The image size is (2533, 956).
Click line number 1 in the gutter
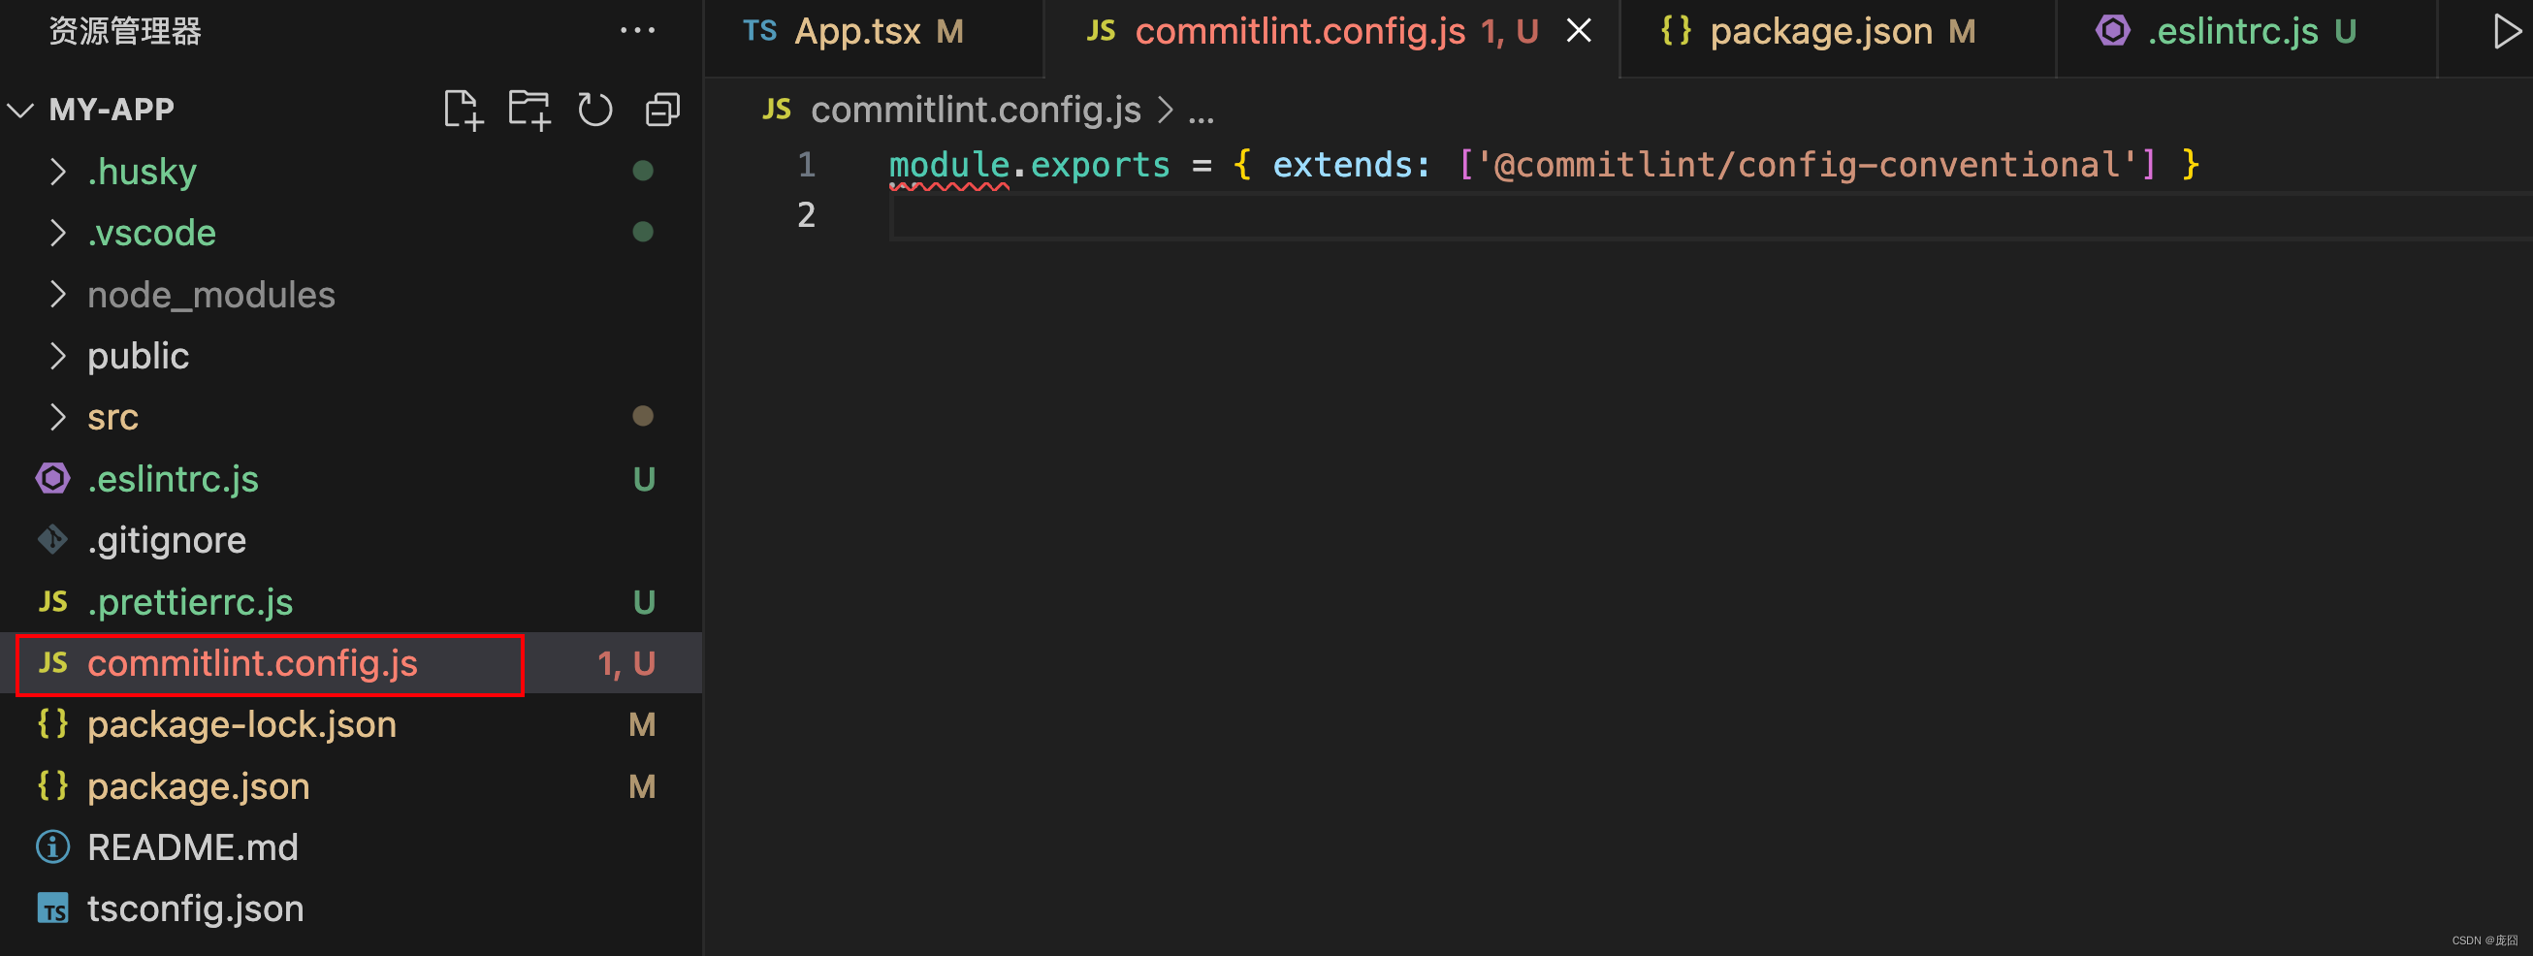tap(806, 164)
